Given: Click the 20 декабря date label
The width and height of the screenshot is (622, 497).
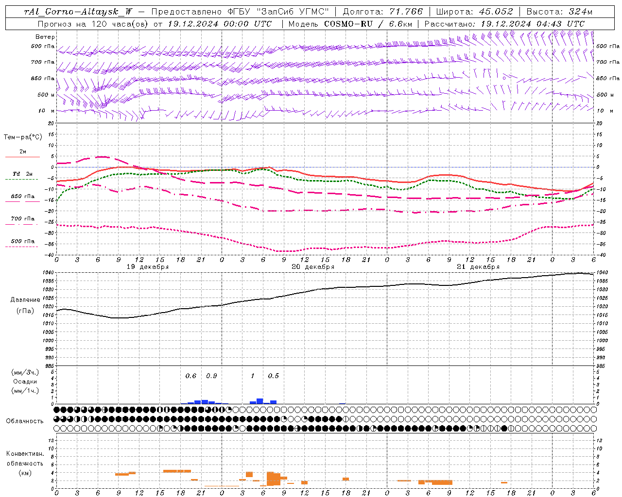Looking at the screenshot, I should (313, 267).
